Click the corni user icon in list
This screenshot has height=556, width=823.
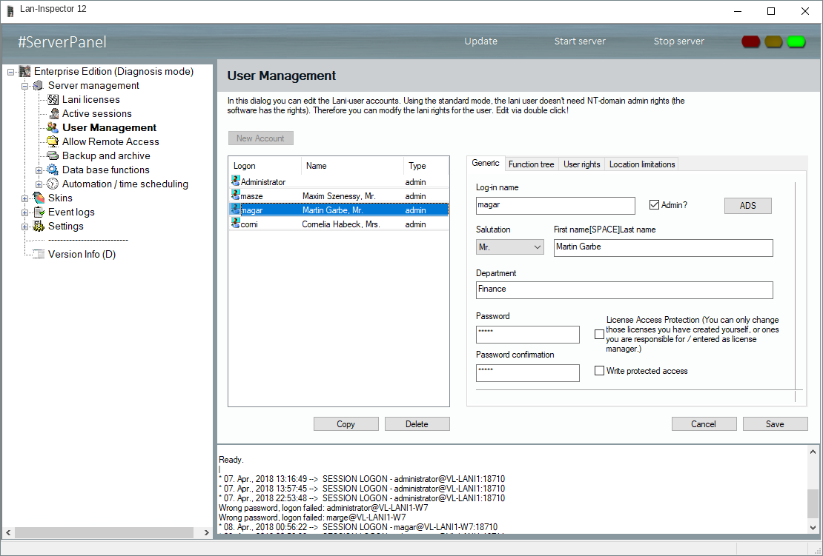pos(236,224)
